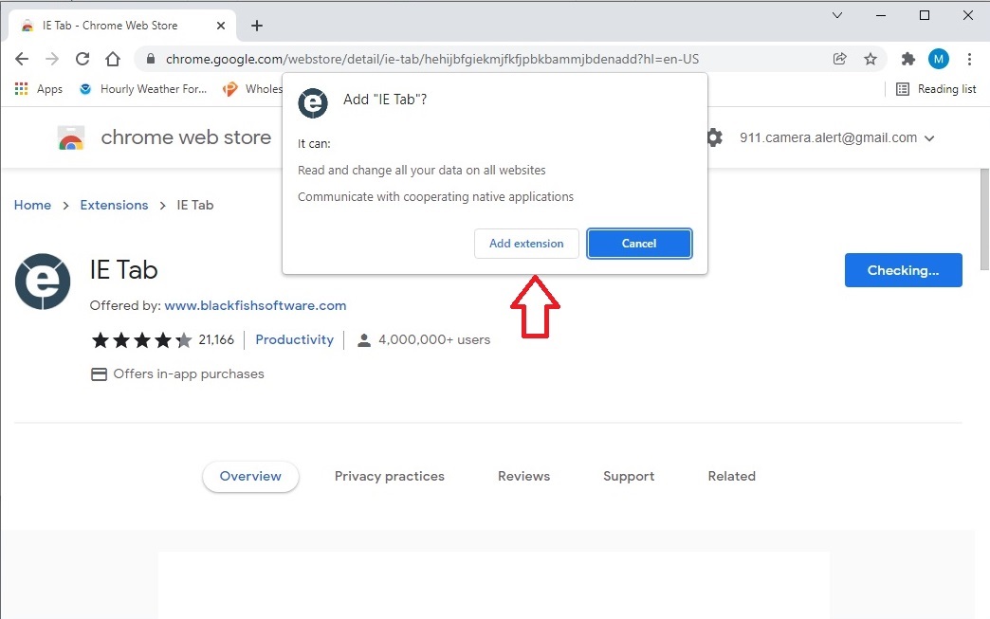The width and height of the screenshot is (990, 619).
Task: Bookmark this page with the star icon
Action: click(x=871, y=59)
